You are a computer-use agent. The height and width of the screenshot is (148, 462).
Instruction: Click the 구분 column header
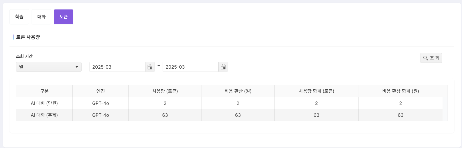tap(44, 91)
